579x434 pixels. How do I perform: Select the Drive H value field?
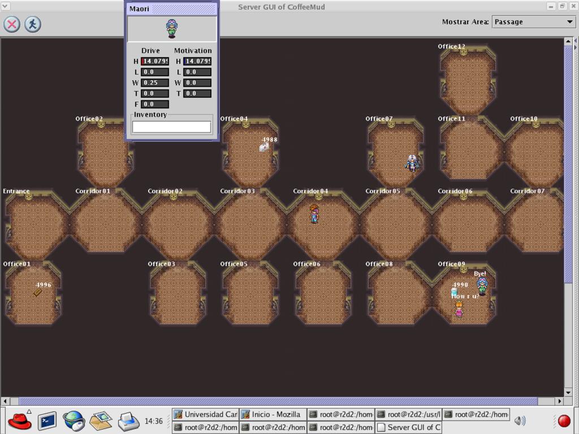pos(155,61)
